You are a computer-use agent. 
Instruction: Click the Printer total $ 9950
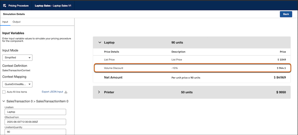281,92
